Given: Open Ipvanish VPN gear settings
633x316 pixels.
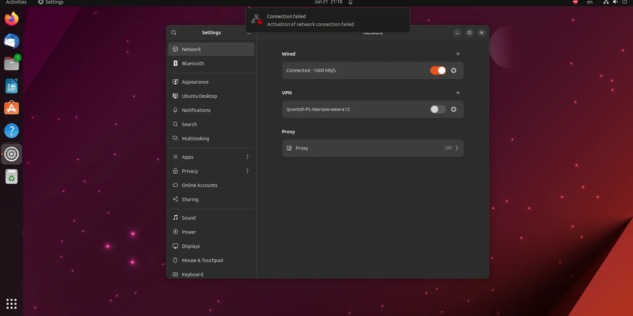Looking at the screenshot, I should [454, 109].
